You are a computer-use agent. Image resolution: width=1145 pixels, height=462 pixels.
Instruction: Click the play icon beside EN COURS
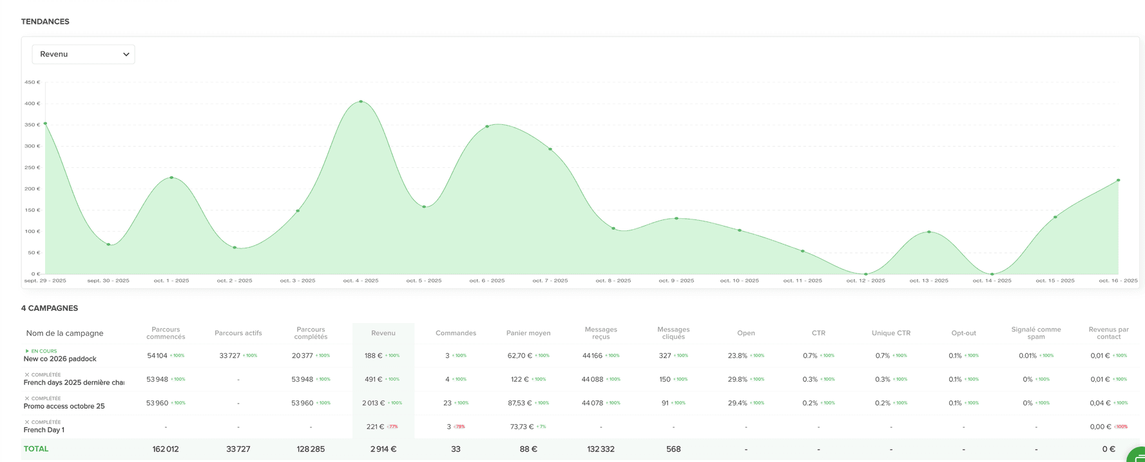point(27,351)
